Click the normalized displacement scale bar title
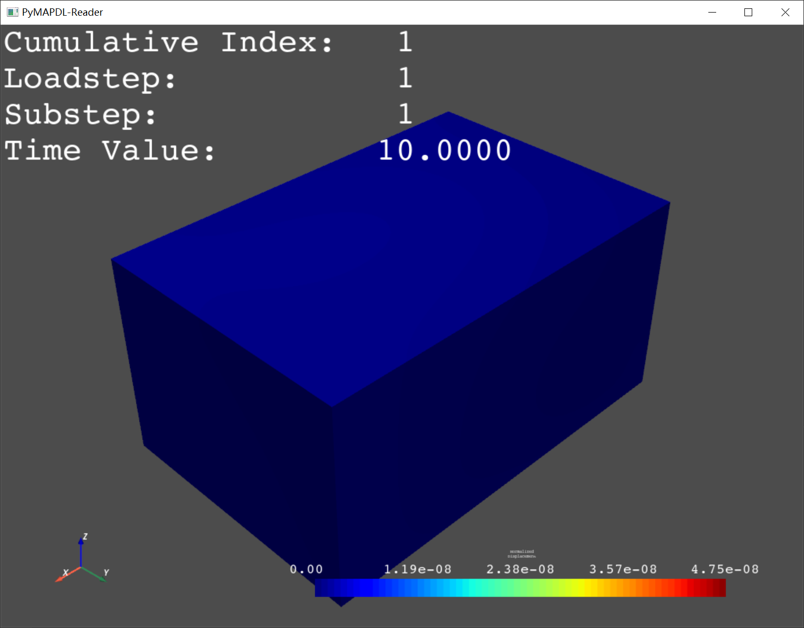804x628 pixels. tap(522, 554)
